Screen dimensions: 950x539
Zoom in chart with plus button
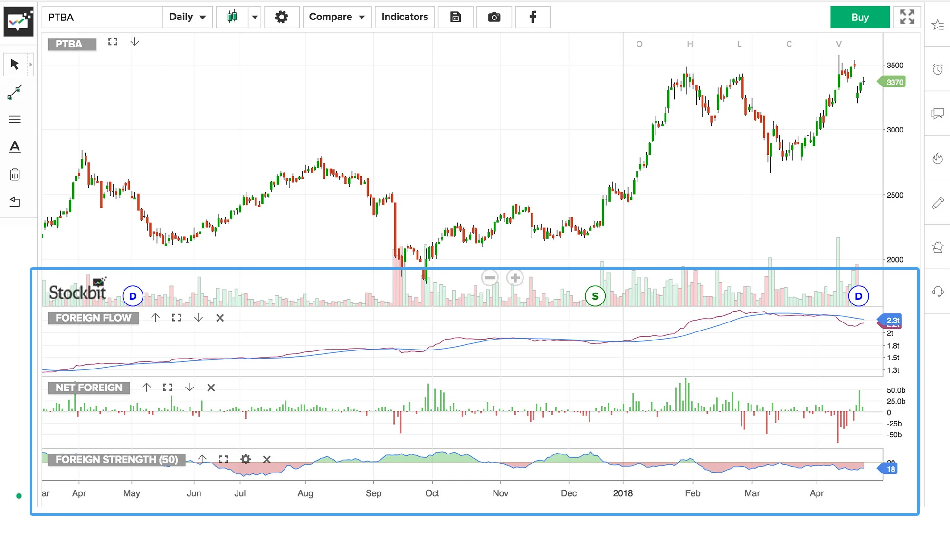(515, 278)
